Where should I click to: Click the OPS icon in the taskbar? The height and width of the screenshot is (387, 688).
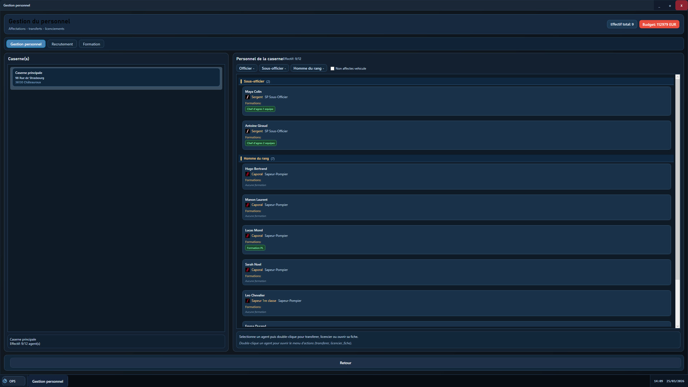click(x=5, y=381)
